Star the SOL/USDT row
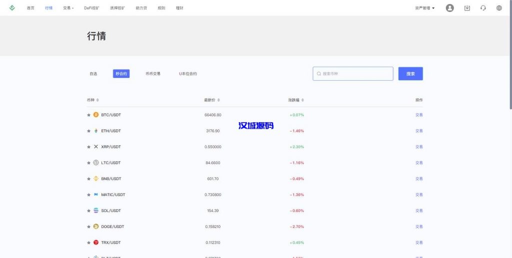Screen dimensions: 512x258 [88, 211]
